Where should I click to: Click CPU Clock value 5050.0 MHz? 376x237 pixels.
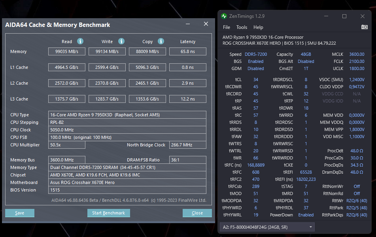(x=127, y=130)
